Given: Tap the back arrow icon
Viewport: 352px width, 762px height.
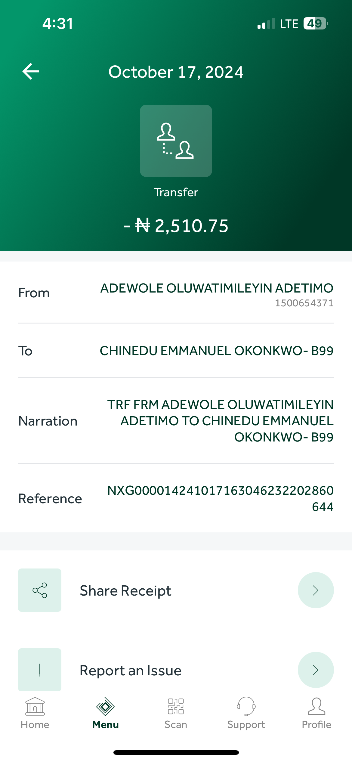Looking at the screenshot, I should point(31,72).
